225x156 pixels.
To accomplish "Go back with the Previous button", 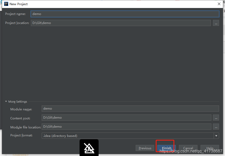I will click(x=145, y=148).
